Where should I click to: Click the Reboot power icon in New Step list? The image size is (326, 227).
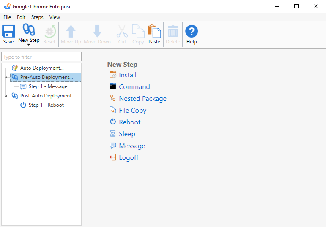click(113, 122)
